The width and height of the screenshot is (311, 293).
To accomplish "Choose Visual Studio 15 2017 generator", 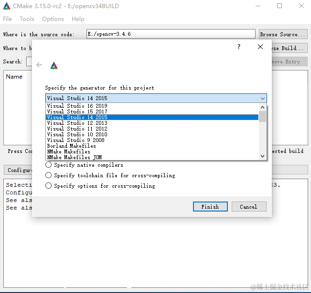I will tap(152, 111).
